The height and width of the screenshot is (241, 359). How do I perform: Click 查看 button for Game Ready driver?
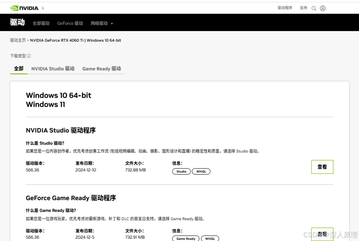tap(322, 234)
